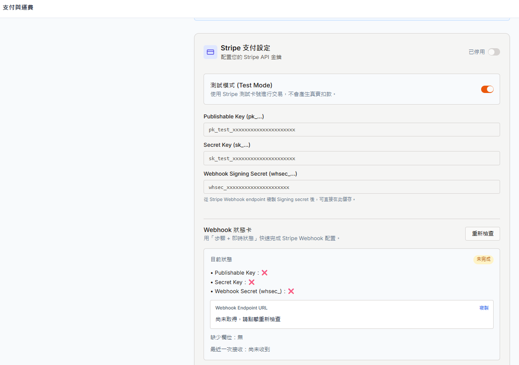Click the Webhook Signing Secret (whsec_...) label
The height and width of the screenshot is (365, 519).
tap(250, 174)
